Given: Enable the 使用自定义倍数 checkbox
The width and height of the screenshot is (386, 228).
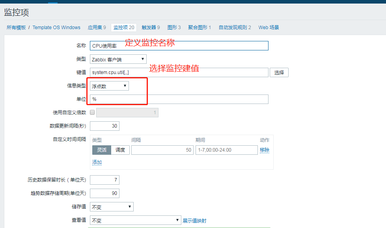Looking at the screenshot, I should pyautogui.click(x=92, y=112).
